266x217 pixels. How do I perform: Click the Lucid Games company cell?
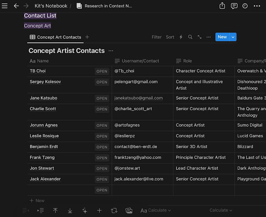(x=251, y=136)
